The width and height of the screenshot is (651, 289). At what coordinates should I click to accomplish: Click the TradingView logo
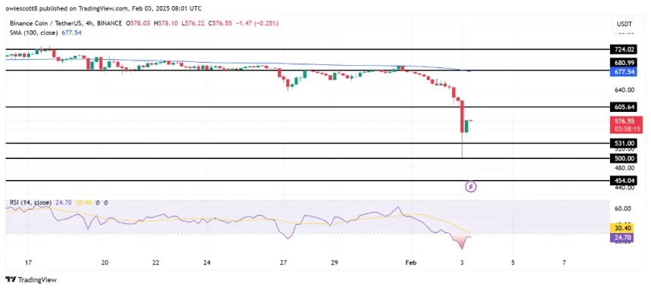click(x=31, y=279)
